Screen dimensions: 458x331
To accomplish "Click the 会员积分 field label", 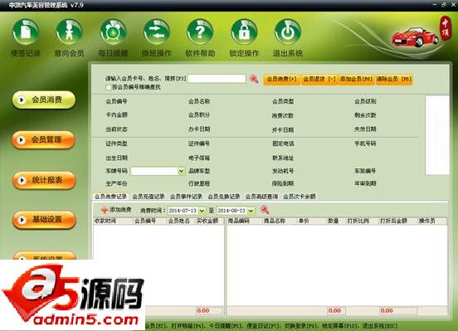I will (199, 115).
